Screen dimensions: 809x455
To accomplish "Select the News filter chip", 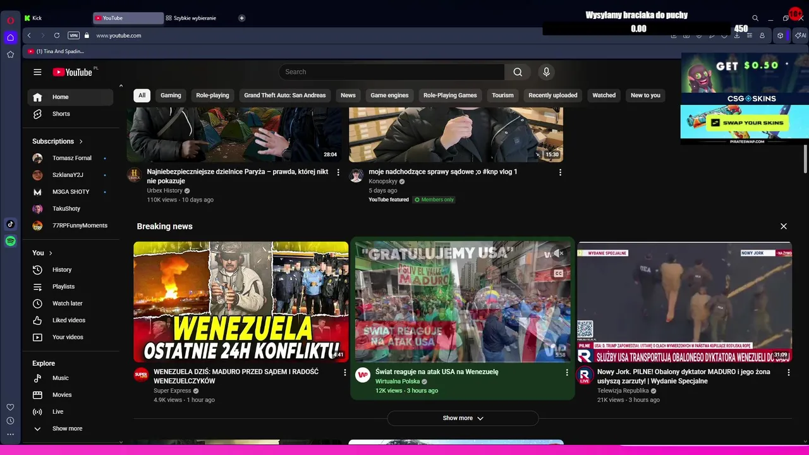I will coord(348,95).
